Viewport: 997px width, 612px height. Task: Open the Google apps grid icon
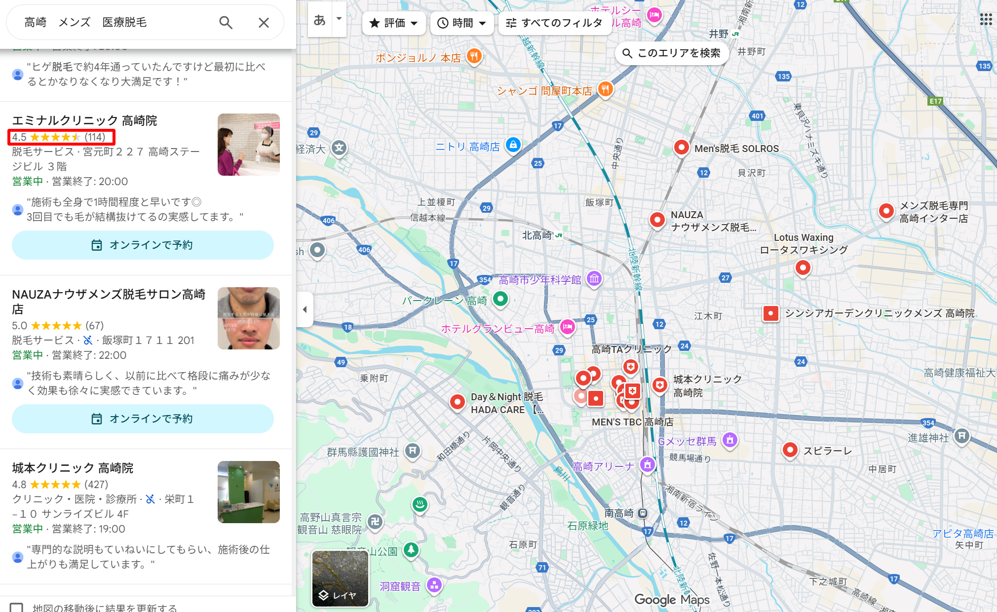pos(986,19)
